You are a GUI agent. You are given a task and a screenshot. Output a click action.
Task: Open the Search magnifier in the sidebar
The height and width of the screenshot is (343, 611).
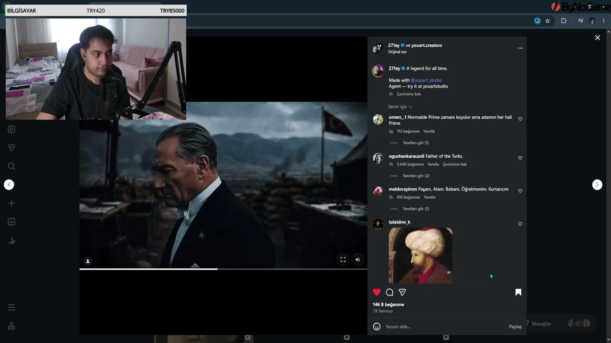point(11,166)
